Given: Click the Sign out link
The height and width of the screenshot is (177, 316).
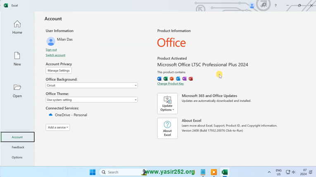Looking at the screenshot, I should (51, 50).
